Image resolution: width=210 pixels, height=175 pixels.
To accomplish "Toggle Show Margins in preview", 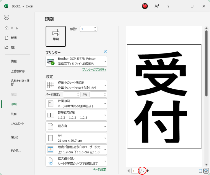I will (x=201, y=171).
